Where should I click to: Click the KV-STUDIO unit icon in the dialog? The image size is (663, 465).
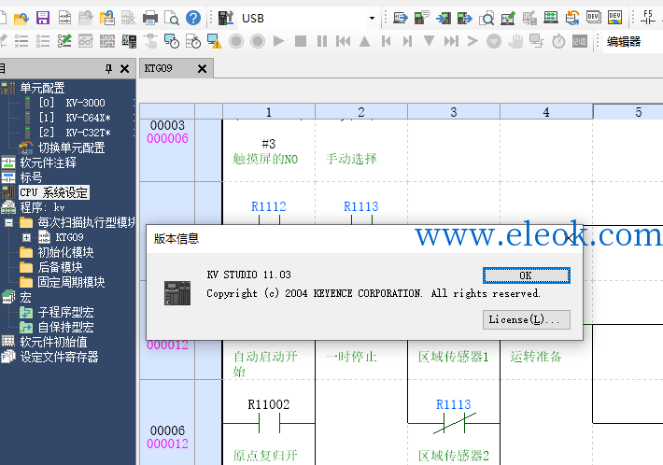177,293
